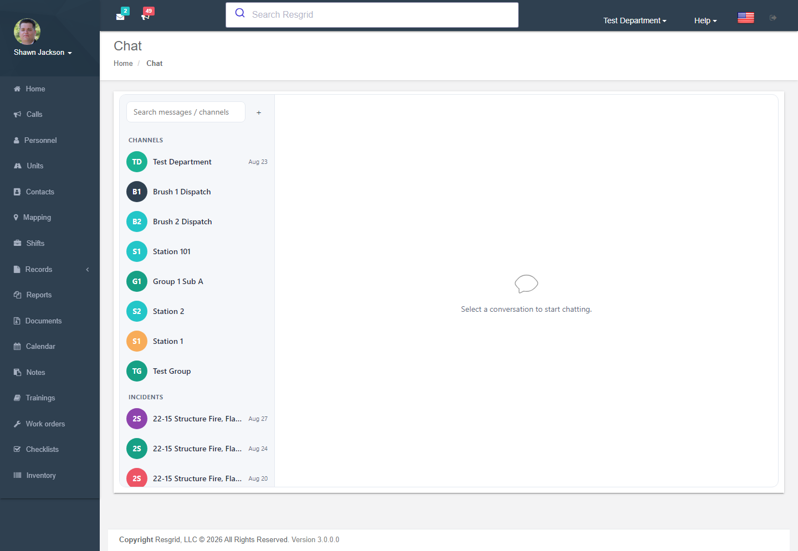Click the logout icon in top bar
The height and width of the screenshot is (551, 798).
[x=773, y=18]
